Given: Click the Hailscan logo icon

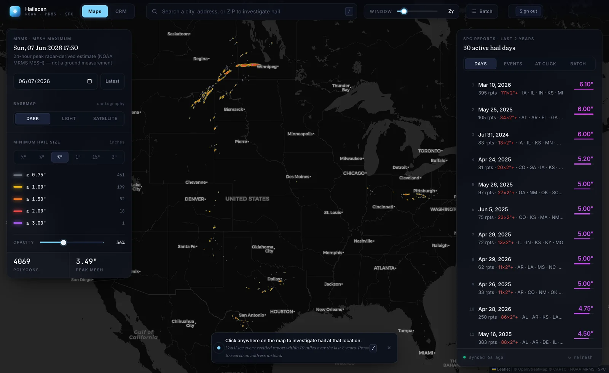Looking at the screenshot, I should click(15, 11).
